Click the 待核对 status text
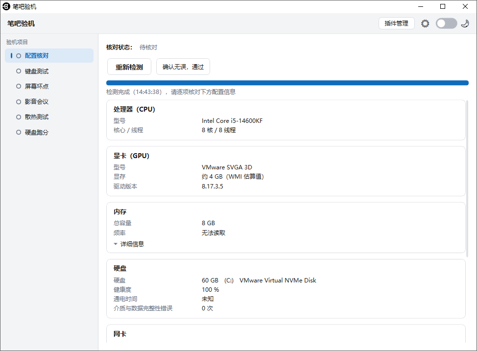 tap(148, 47)
